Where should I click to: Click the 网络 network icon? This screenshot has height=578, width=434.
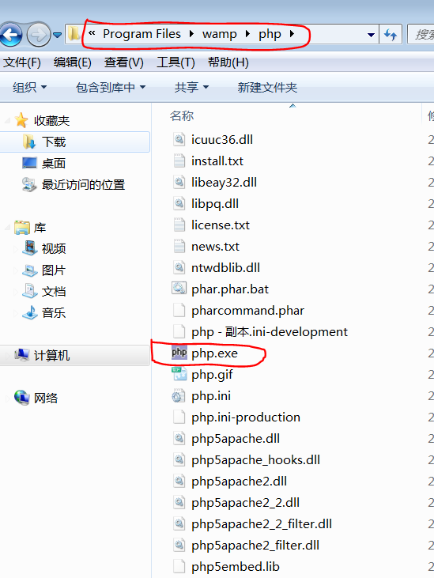(21, 398)
